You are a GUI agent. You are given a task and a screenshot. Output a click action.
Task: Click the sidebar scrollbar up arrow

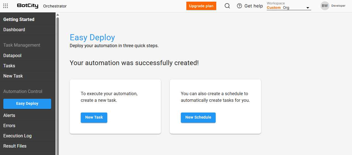tap(58, 15)
